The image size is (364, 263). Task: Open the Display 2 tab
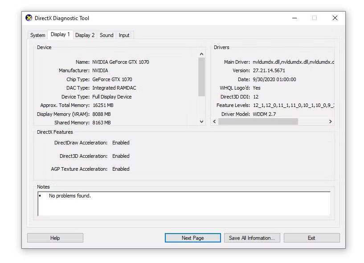click(85, 35)
